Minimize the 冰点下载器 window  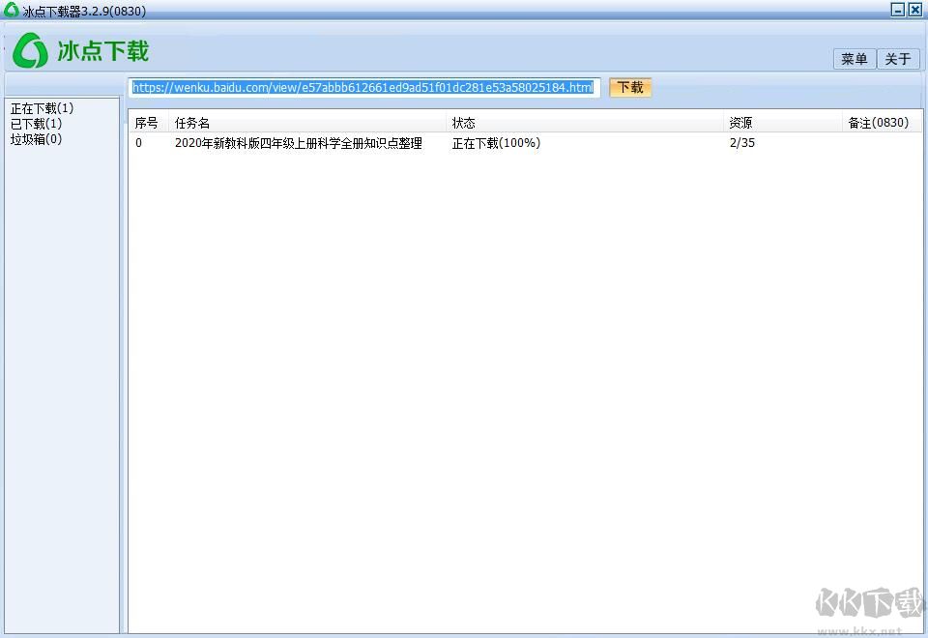pos(898,10)
